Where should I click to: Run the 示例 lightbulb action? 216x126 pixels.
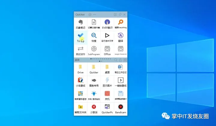coord(94,96)
